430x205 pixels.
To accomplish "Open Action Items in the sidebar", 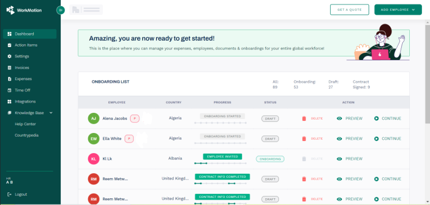I will (26, 45).
